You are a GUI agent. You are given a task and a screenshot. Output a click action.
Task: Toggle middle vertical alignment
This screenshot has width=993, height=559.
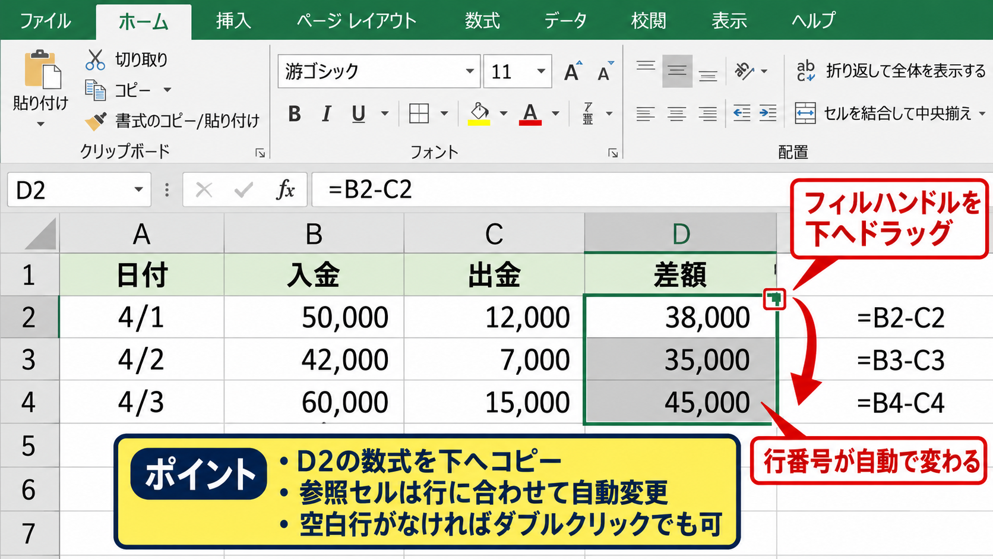(677, 71)
